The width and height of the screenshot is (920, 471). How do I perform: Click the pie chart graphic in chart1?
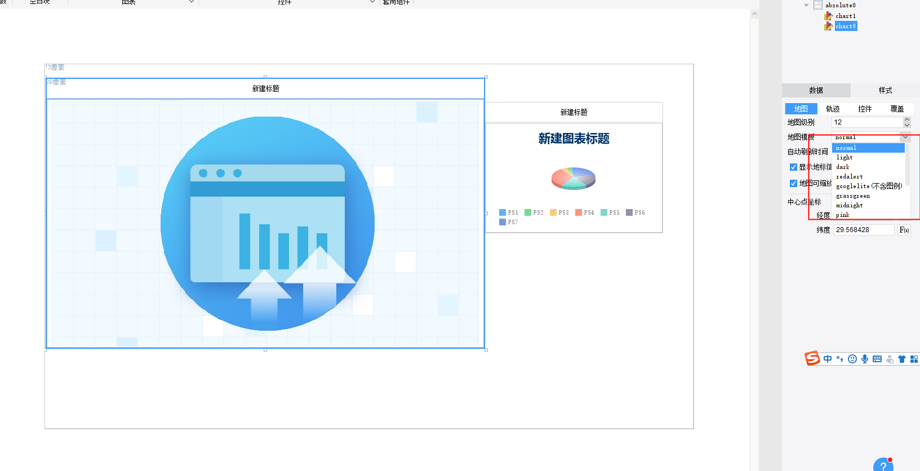(574, 178)
